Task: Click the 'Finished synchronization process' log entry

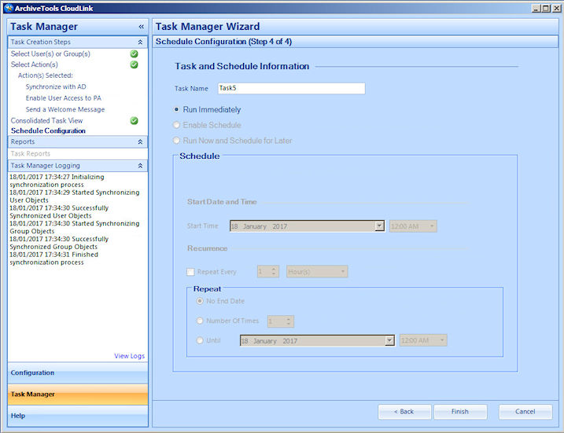Action: coord(54,259)
